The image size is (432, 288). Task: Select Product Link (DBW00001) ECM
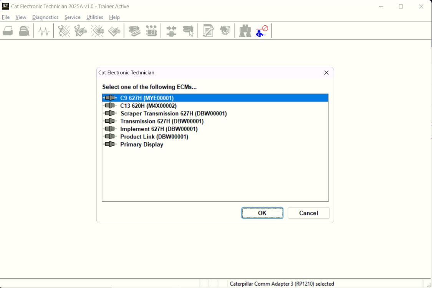tap(215, 137)
